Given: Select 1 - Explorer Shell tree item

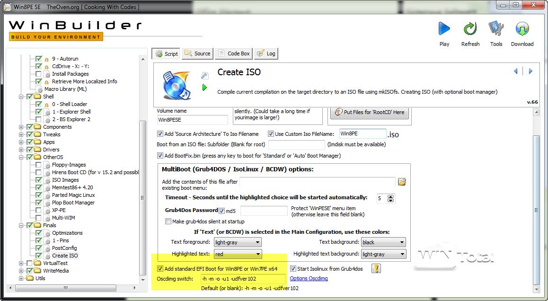Looking at the screenshot, I should click(71, 112).
